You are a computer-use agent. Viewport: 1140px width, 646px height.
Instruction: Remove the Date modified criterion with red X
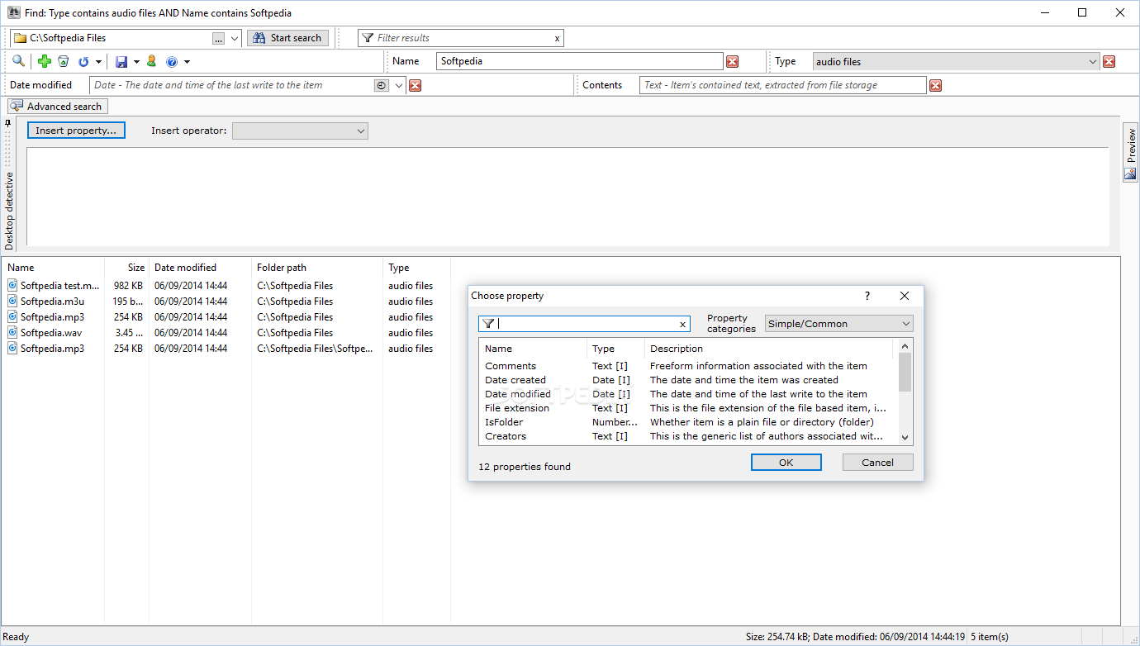pos(415,85)
